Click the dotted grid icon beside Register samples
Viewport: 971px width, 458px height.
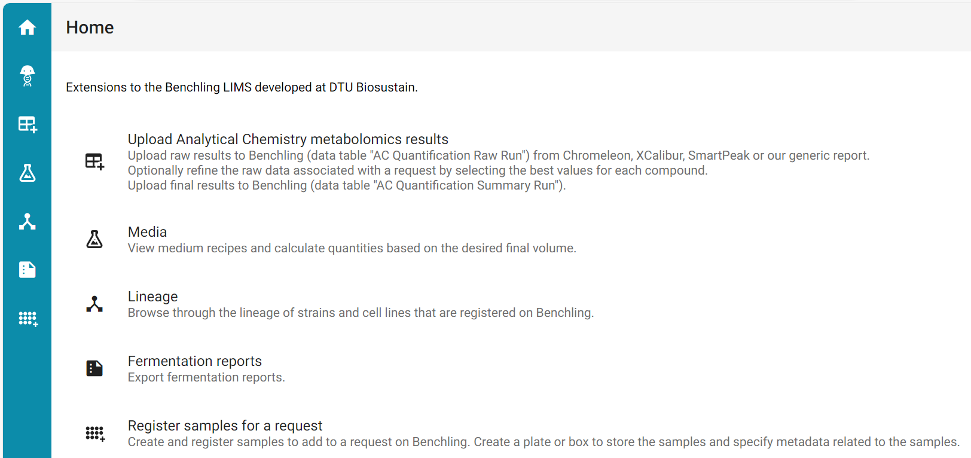[95, 433]
